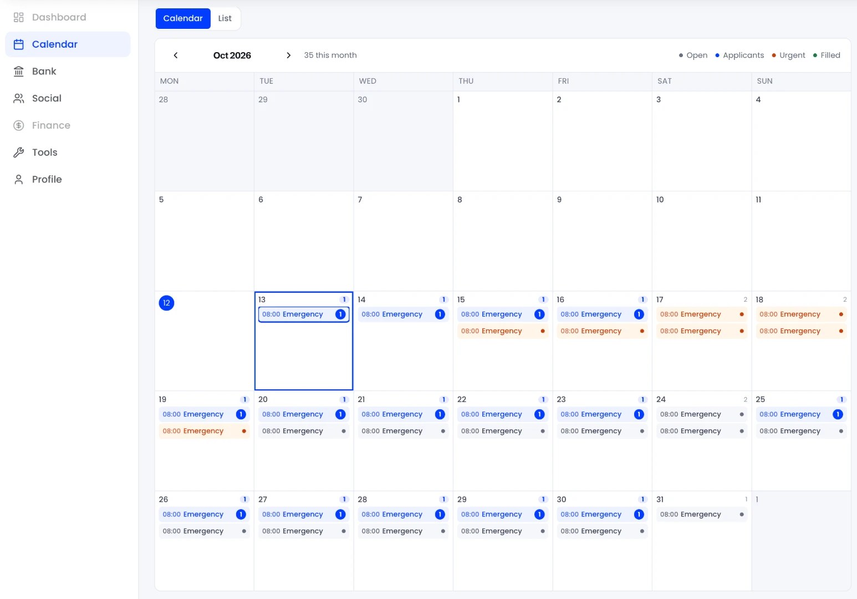Open the Tools wrench icon
Viewport: 857px width, 599px height.
(18, 153)
